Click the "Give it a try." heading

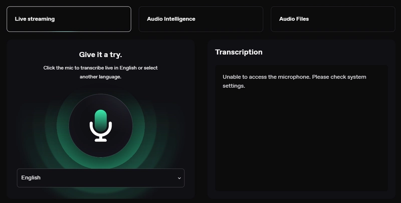[x=100, y=54]
